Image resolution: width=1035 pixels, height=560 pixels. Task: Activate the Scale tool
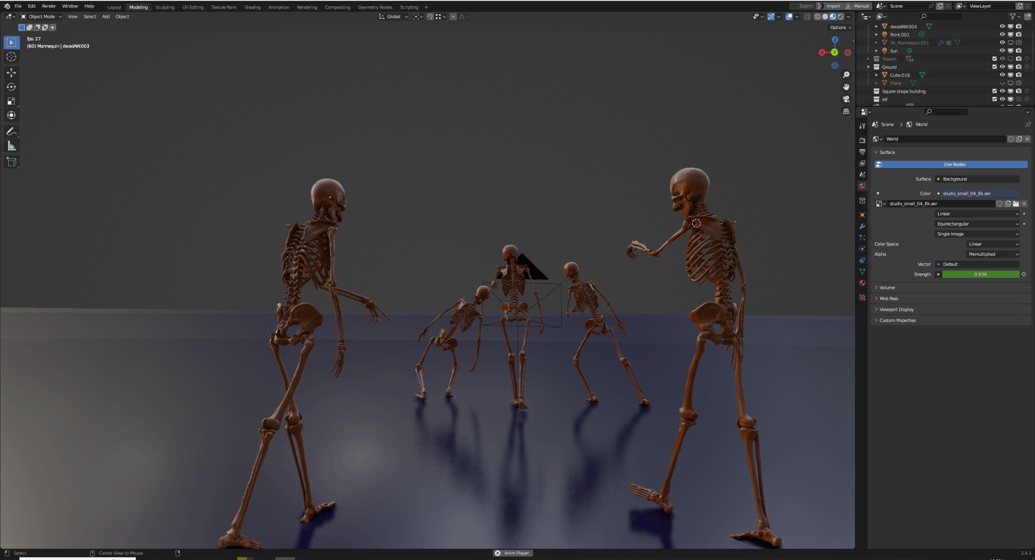coord(11,101)
